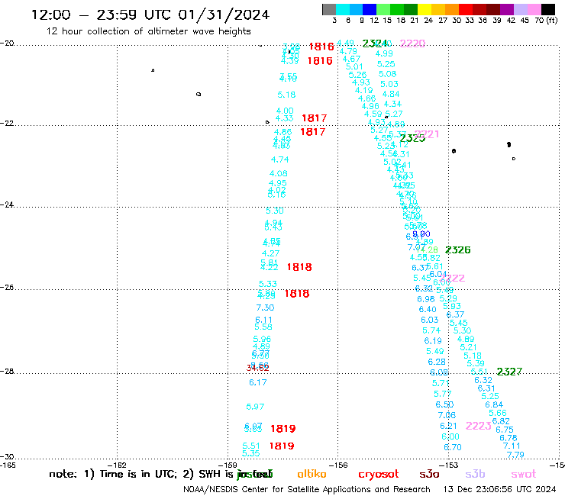Click the wave height value '7.79'
565x496 pixels.
[x=515, y=455]
